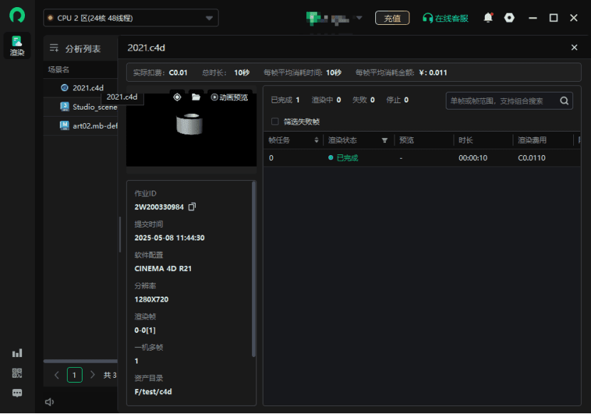Minimize the application window

tap(533, 18)
